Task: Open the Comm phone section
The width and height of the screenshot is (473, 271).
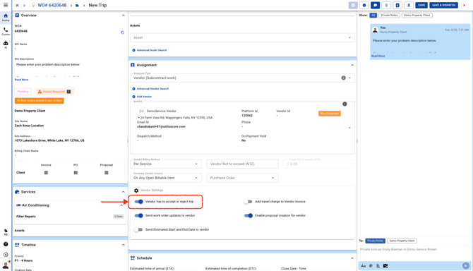Action: 6,31
